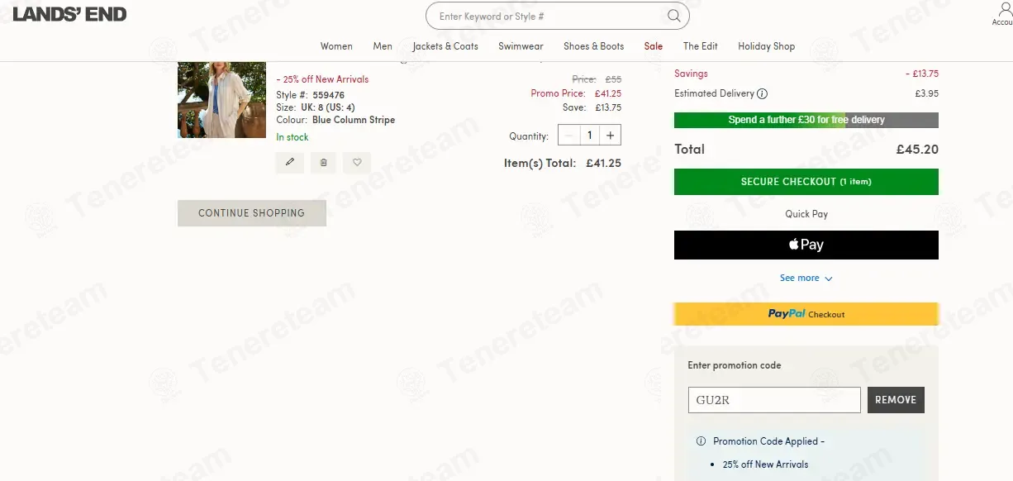Open the Holiday Shop menu
Image resolution: width=1013 pixels, height=481 pixels.
pyautogui.click(x=767, y=46)
